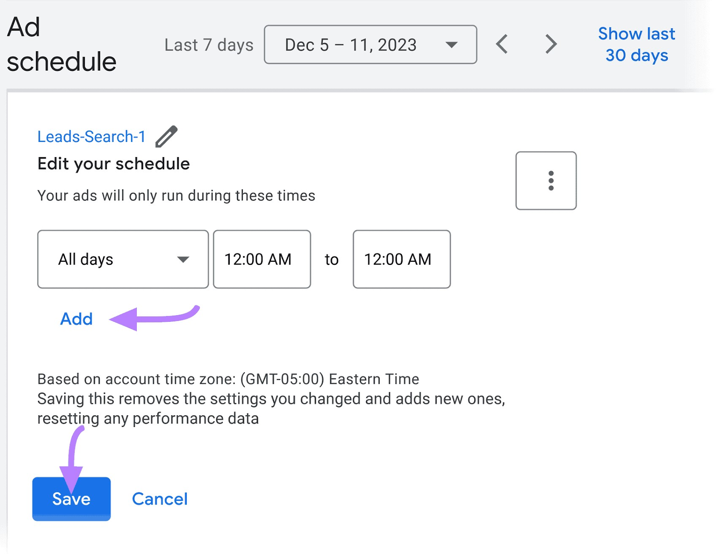Open the three-dot more options menu
This screenshot has height=558, width=718.
[x=546, y=180]
